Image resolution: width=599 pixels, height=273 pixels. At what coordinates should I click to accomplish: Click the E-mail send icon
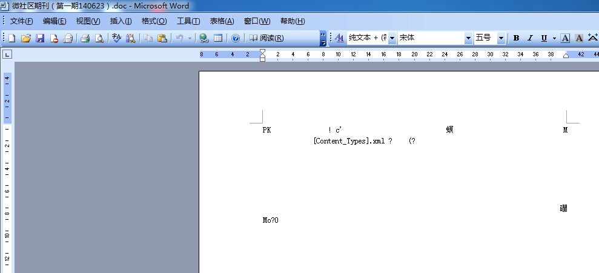[68, 38]
